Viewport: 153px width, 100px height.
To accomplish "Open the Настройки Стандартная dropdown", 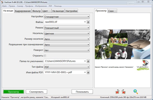I will point(67,17).
